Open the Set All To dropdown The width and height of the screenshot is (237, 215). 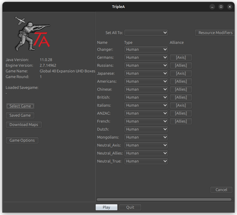(146, 33)
